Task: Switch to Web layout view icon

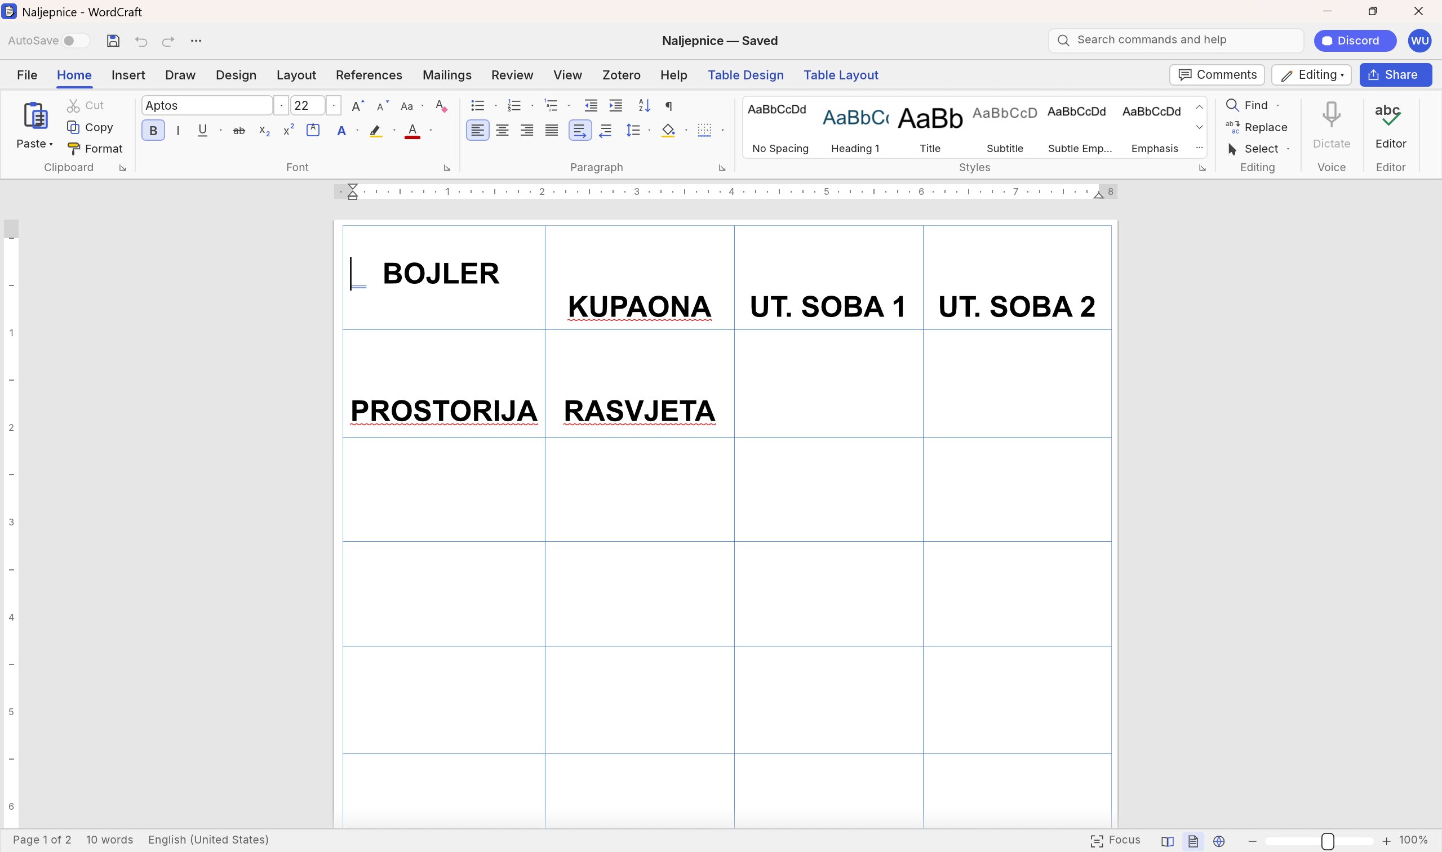Action: point(1218,841)
